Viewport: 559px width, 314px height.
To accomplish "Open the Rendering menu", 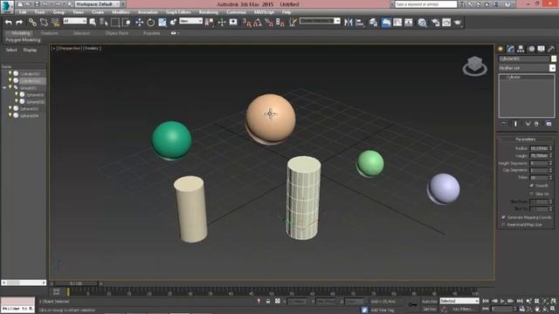I will (209, 12).
